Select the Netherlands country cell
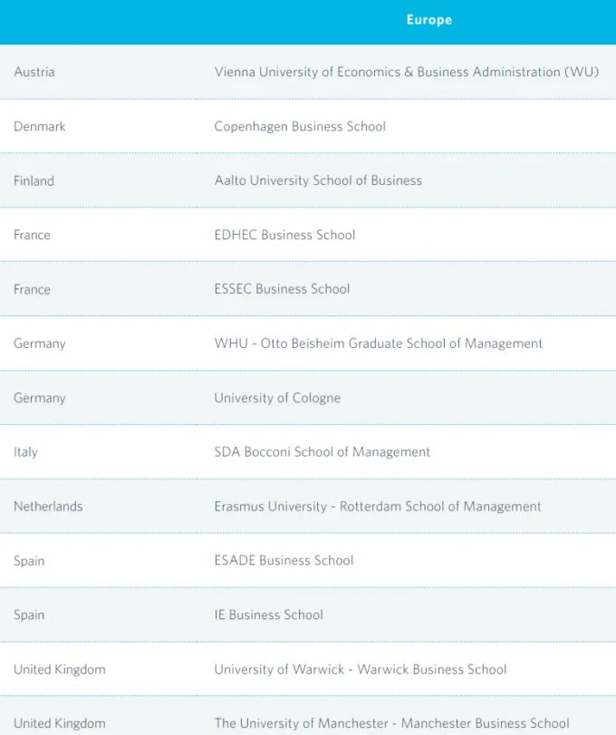The height and width of the screenshot is (735, 616). pyautogui.click(x=48, y=507)
